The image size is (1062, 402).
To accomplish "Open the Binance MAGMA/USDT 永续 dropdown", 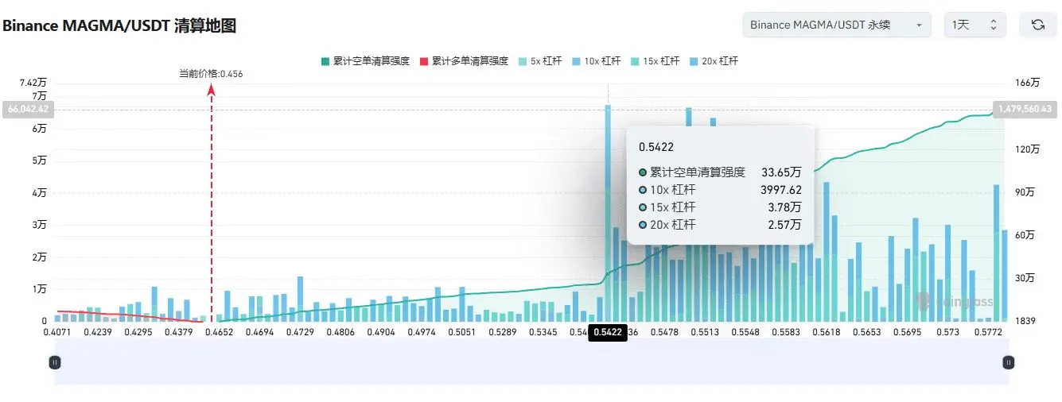I will (x=837, y=25).
